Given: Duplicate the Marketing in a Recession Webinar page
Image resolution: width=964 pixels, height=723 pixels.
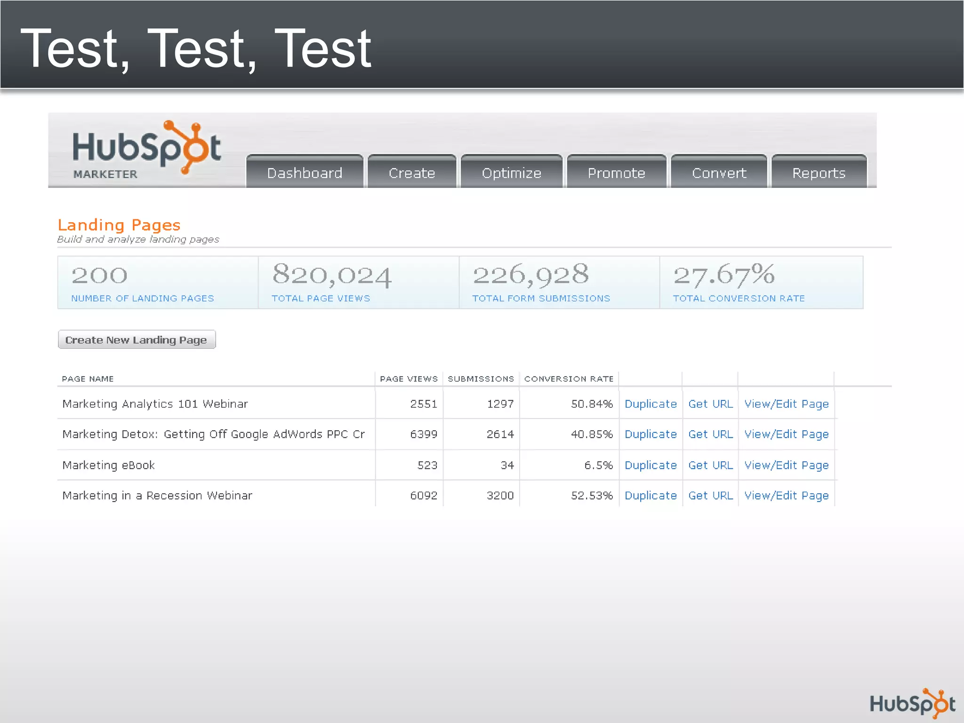Looking at the screenshot, I should 651,495.
